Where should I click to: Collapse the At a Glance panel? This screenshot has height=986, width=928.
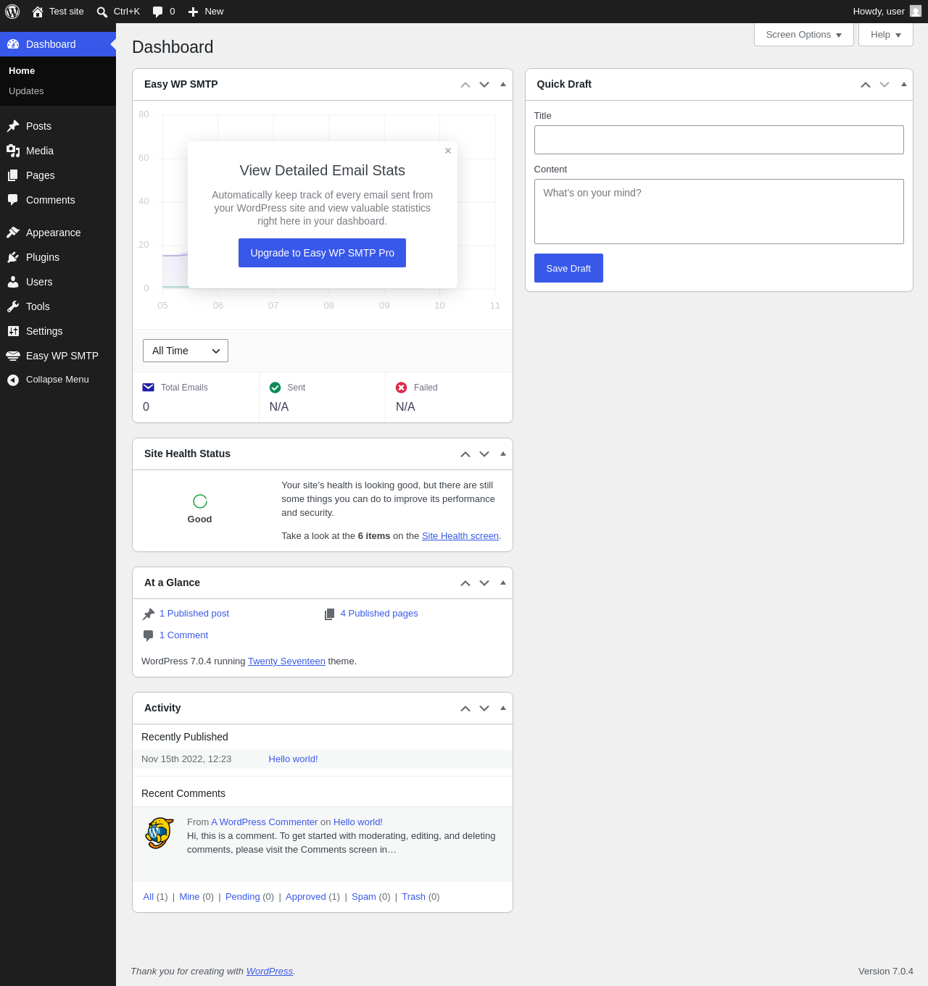(503, 582)
